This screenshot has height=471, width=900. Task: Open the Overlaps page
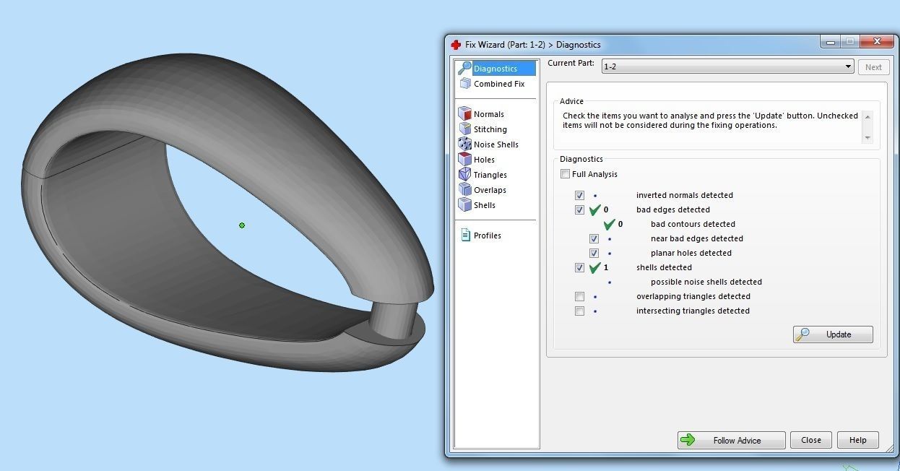click(490, 190)
